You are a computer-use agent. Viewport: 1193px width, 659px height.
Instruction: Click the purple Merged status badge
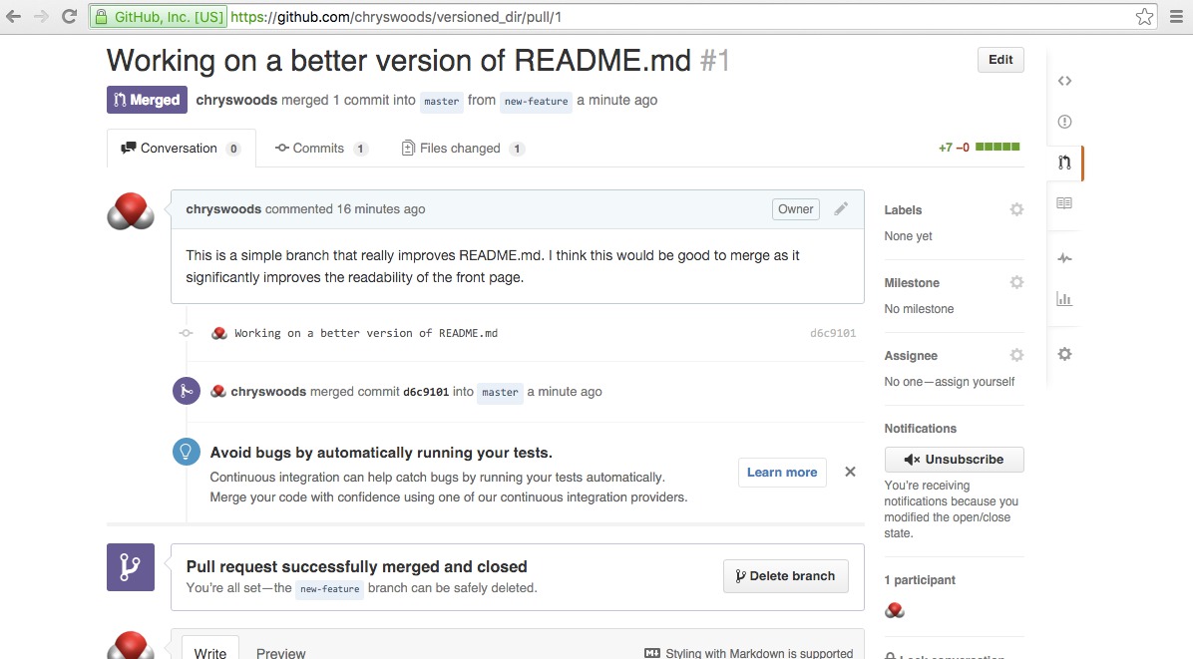(x=147, y=100)
